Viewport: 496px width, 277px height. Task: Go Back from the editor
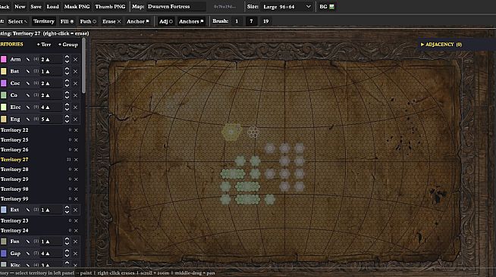pos(5,6)
